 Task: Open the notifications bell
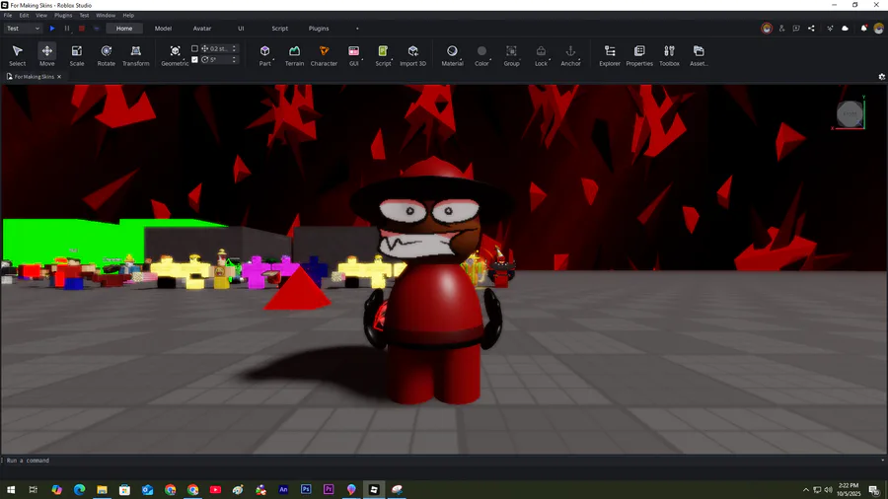[x=863, y=29]
